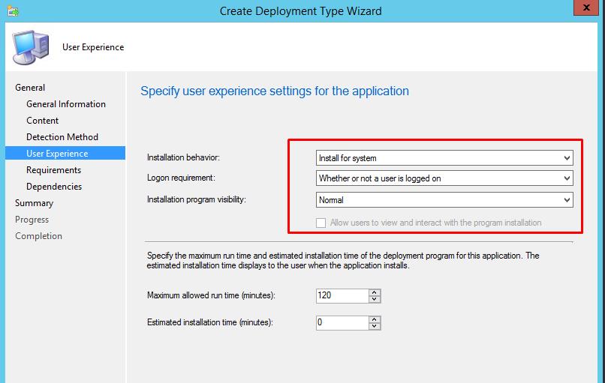Jump to the Summary step

pos(34,203)
